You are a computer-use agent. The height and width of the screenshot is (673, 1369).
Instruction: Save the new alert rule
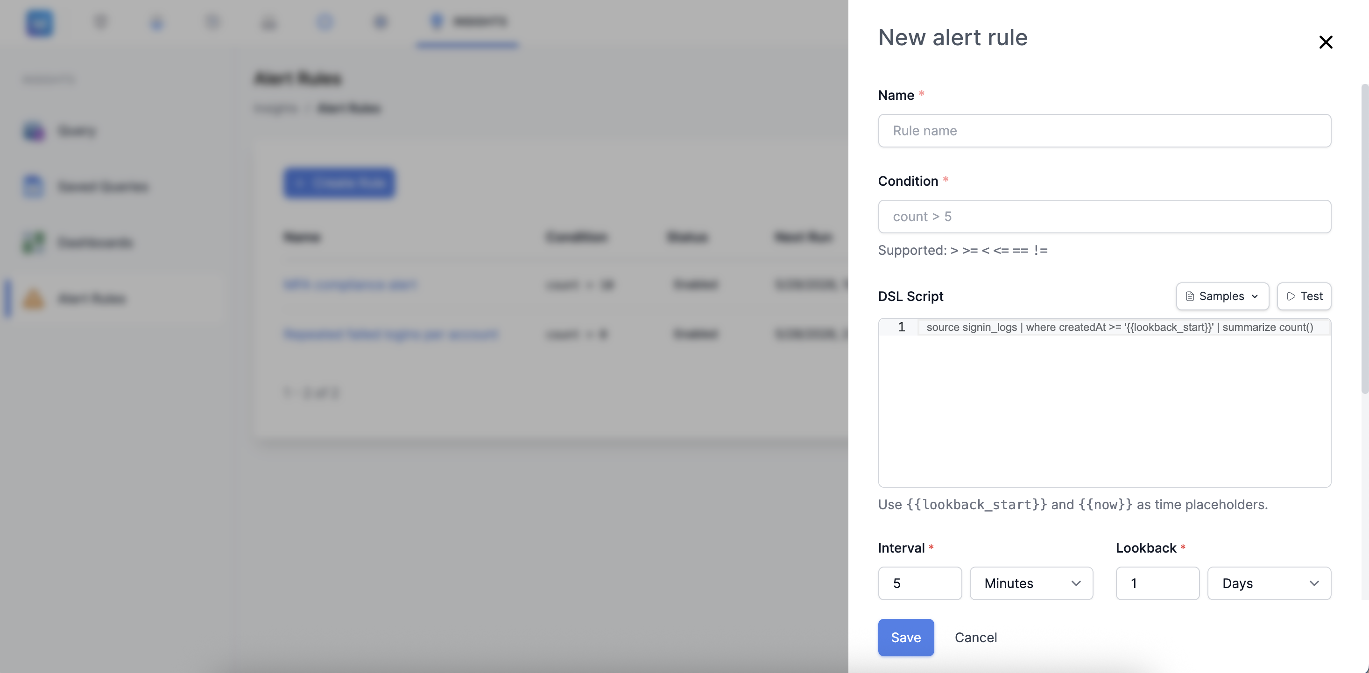point(905,638)
